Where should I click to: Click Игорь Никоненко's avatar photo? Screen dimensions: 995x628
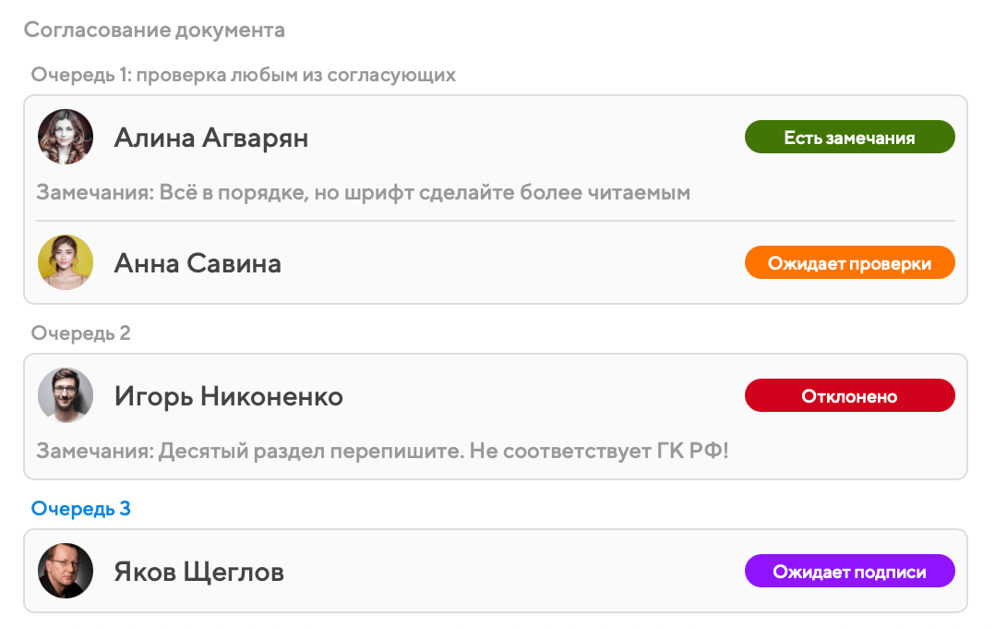click(66, 396)
